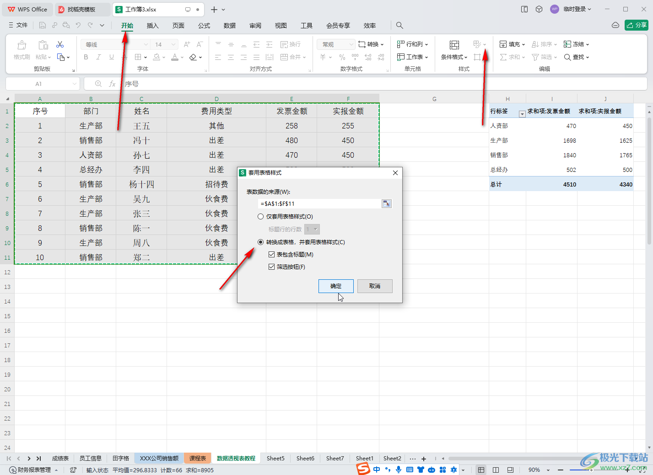Open the 插入 ribbon tab

coord(152,26)
